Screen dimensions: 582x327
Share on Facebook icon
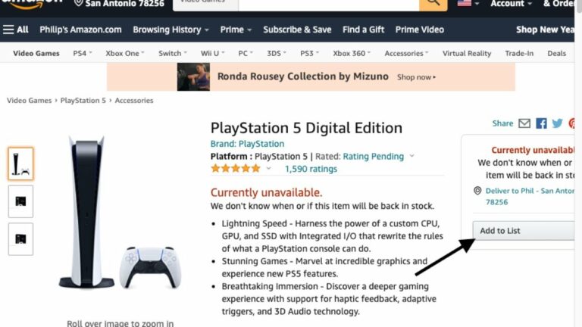pos(541,123)
